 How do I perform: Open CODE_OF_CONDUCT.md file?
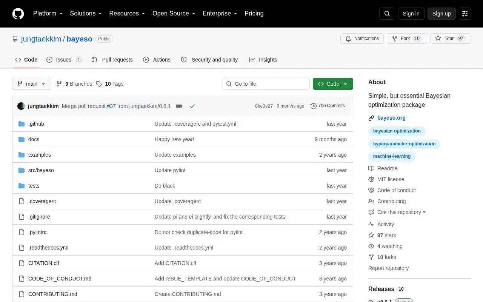[60, 279]
